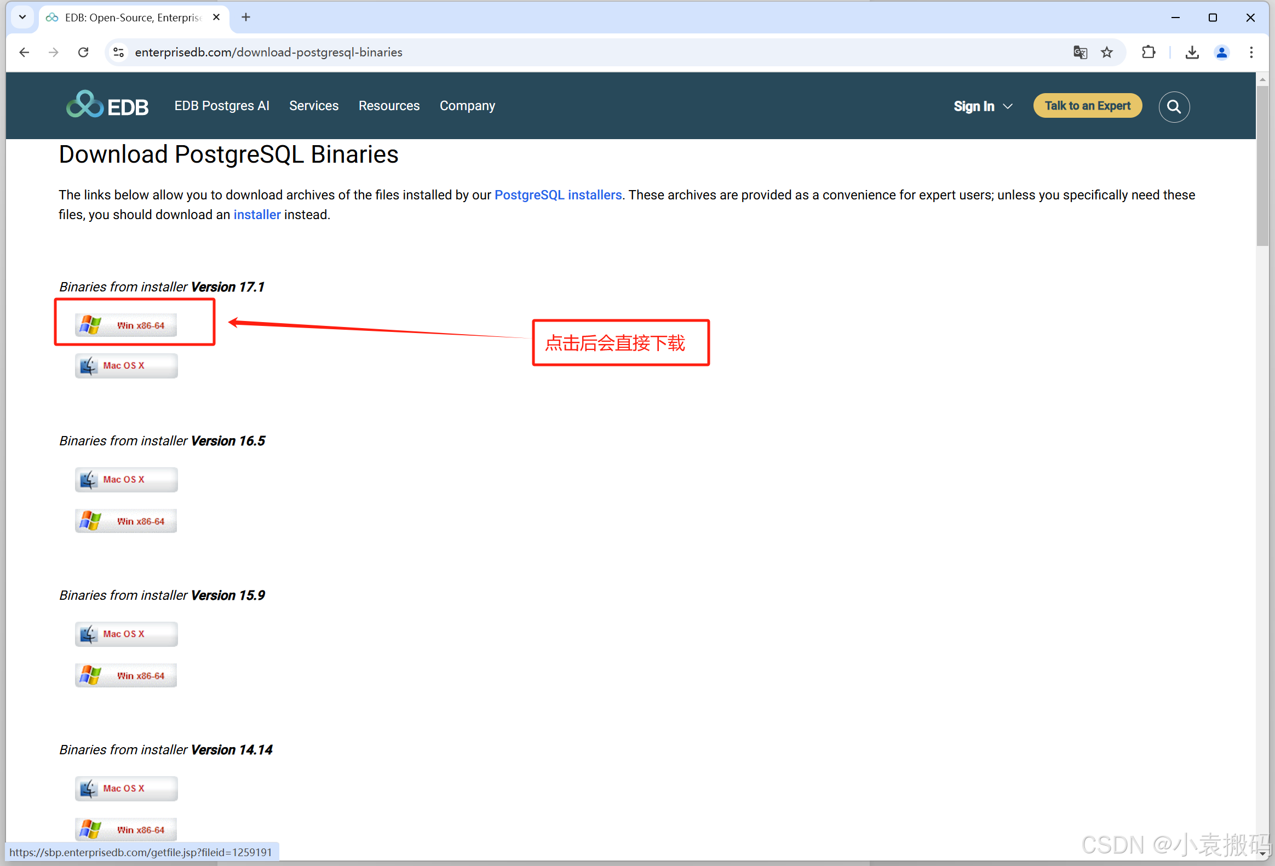Click 'Binaries from installer Version 16.5' text
Image resolution: width=1275 pixels, height=866 pixels.
tap(162, 441)
